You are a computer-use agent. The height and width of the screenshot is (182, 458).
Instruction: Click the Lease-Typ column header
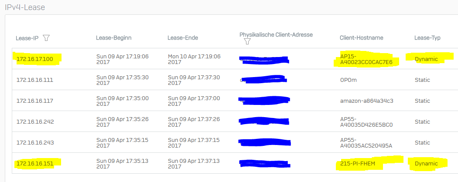point(427,37)
